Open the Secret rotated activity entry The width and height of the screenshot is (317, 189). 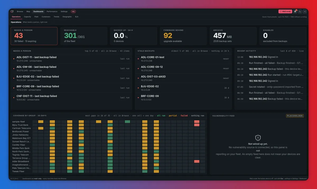click(x=271, y=87)
